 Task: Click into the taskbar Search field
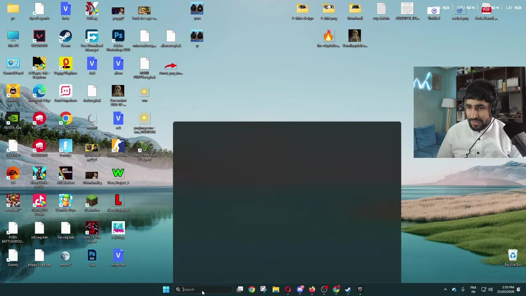point(203,289)
